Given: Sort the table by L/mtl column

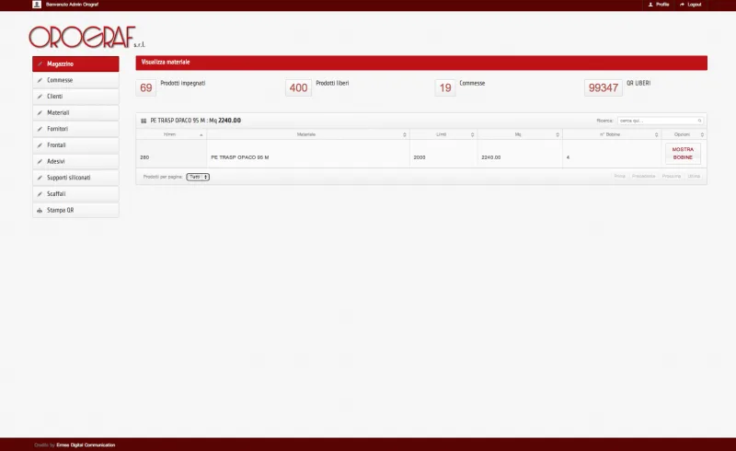Looking at the screenshot, I should point(443,134).
